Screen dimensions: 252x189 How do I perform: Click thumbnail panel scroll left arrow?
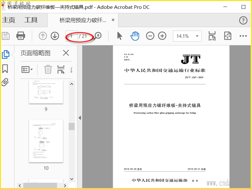coord(20,186)
